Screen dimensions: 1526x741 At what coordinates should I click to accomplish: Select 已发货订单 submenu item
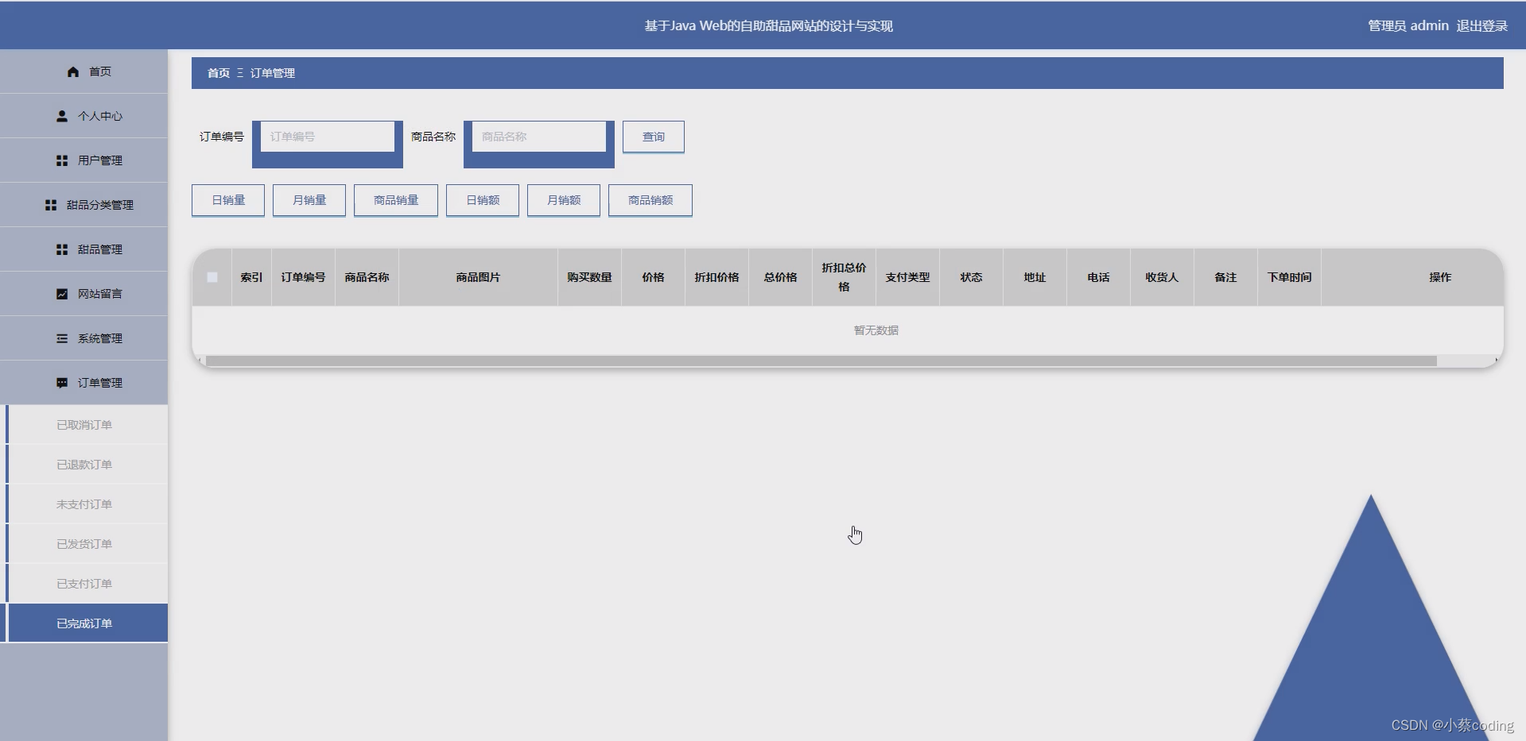coord(84,544)
